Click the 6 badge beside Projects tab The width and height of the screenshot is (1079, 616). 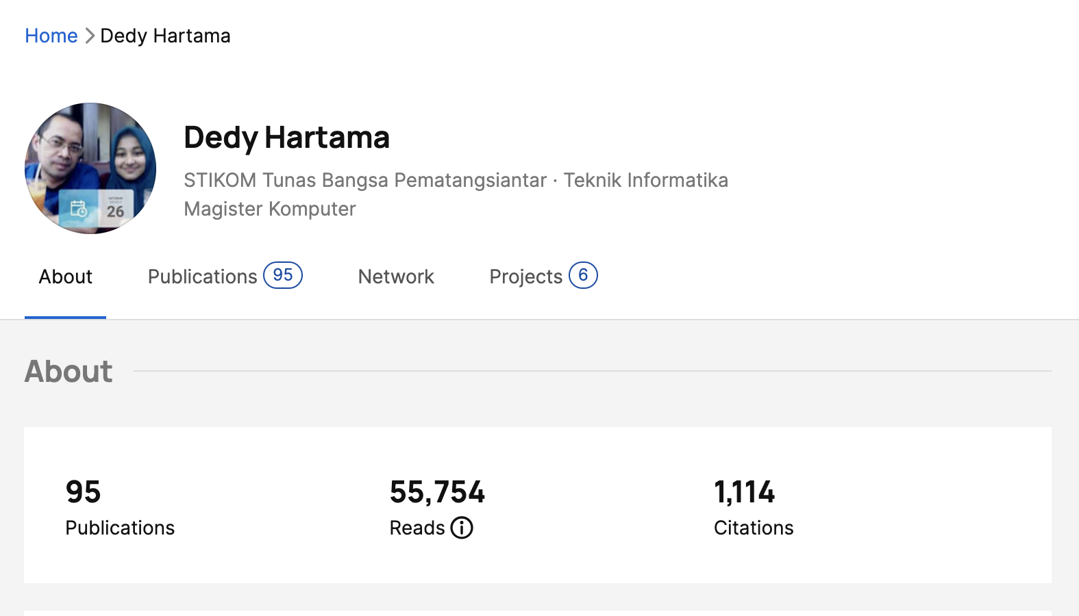coord(583,275)
